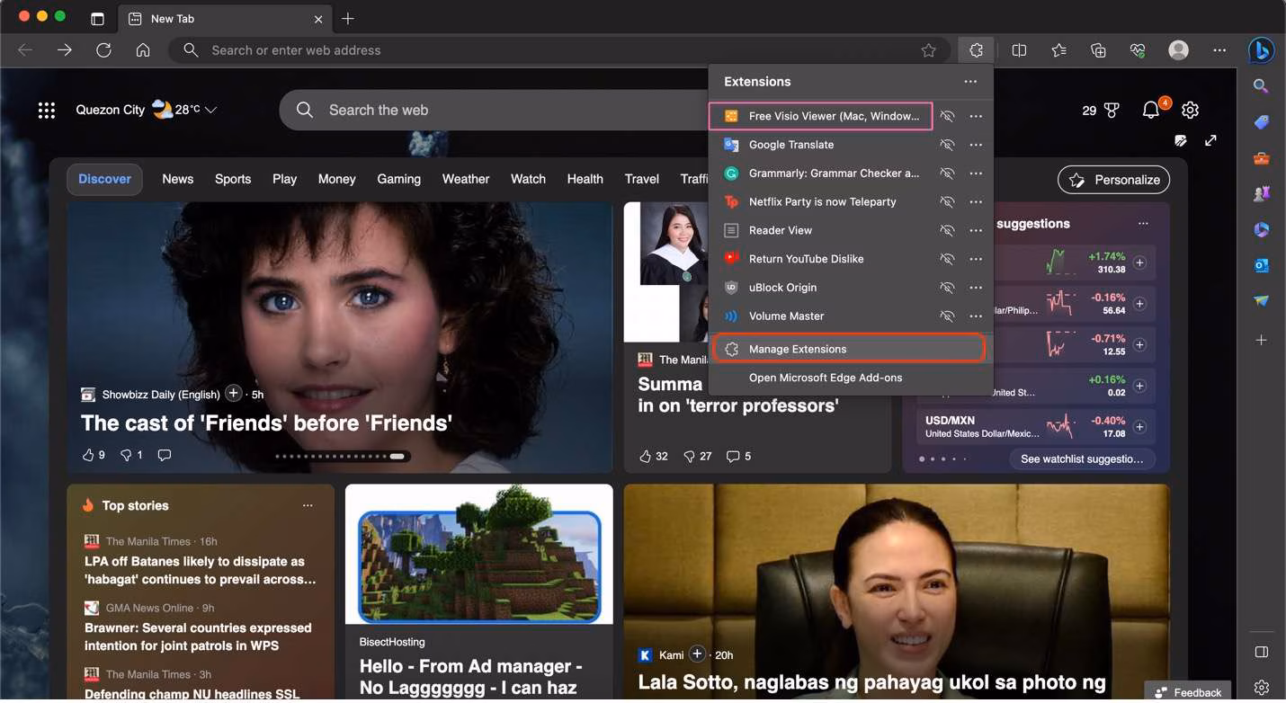The height and width of the screenshot is (703, 1286).
Task: Open Browser essentials heart icon
Action: [x=1138, y=50]
